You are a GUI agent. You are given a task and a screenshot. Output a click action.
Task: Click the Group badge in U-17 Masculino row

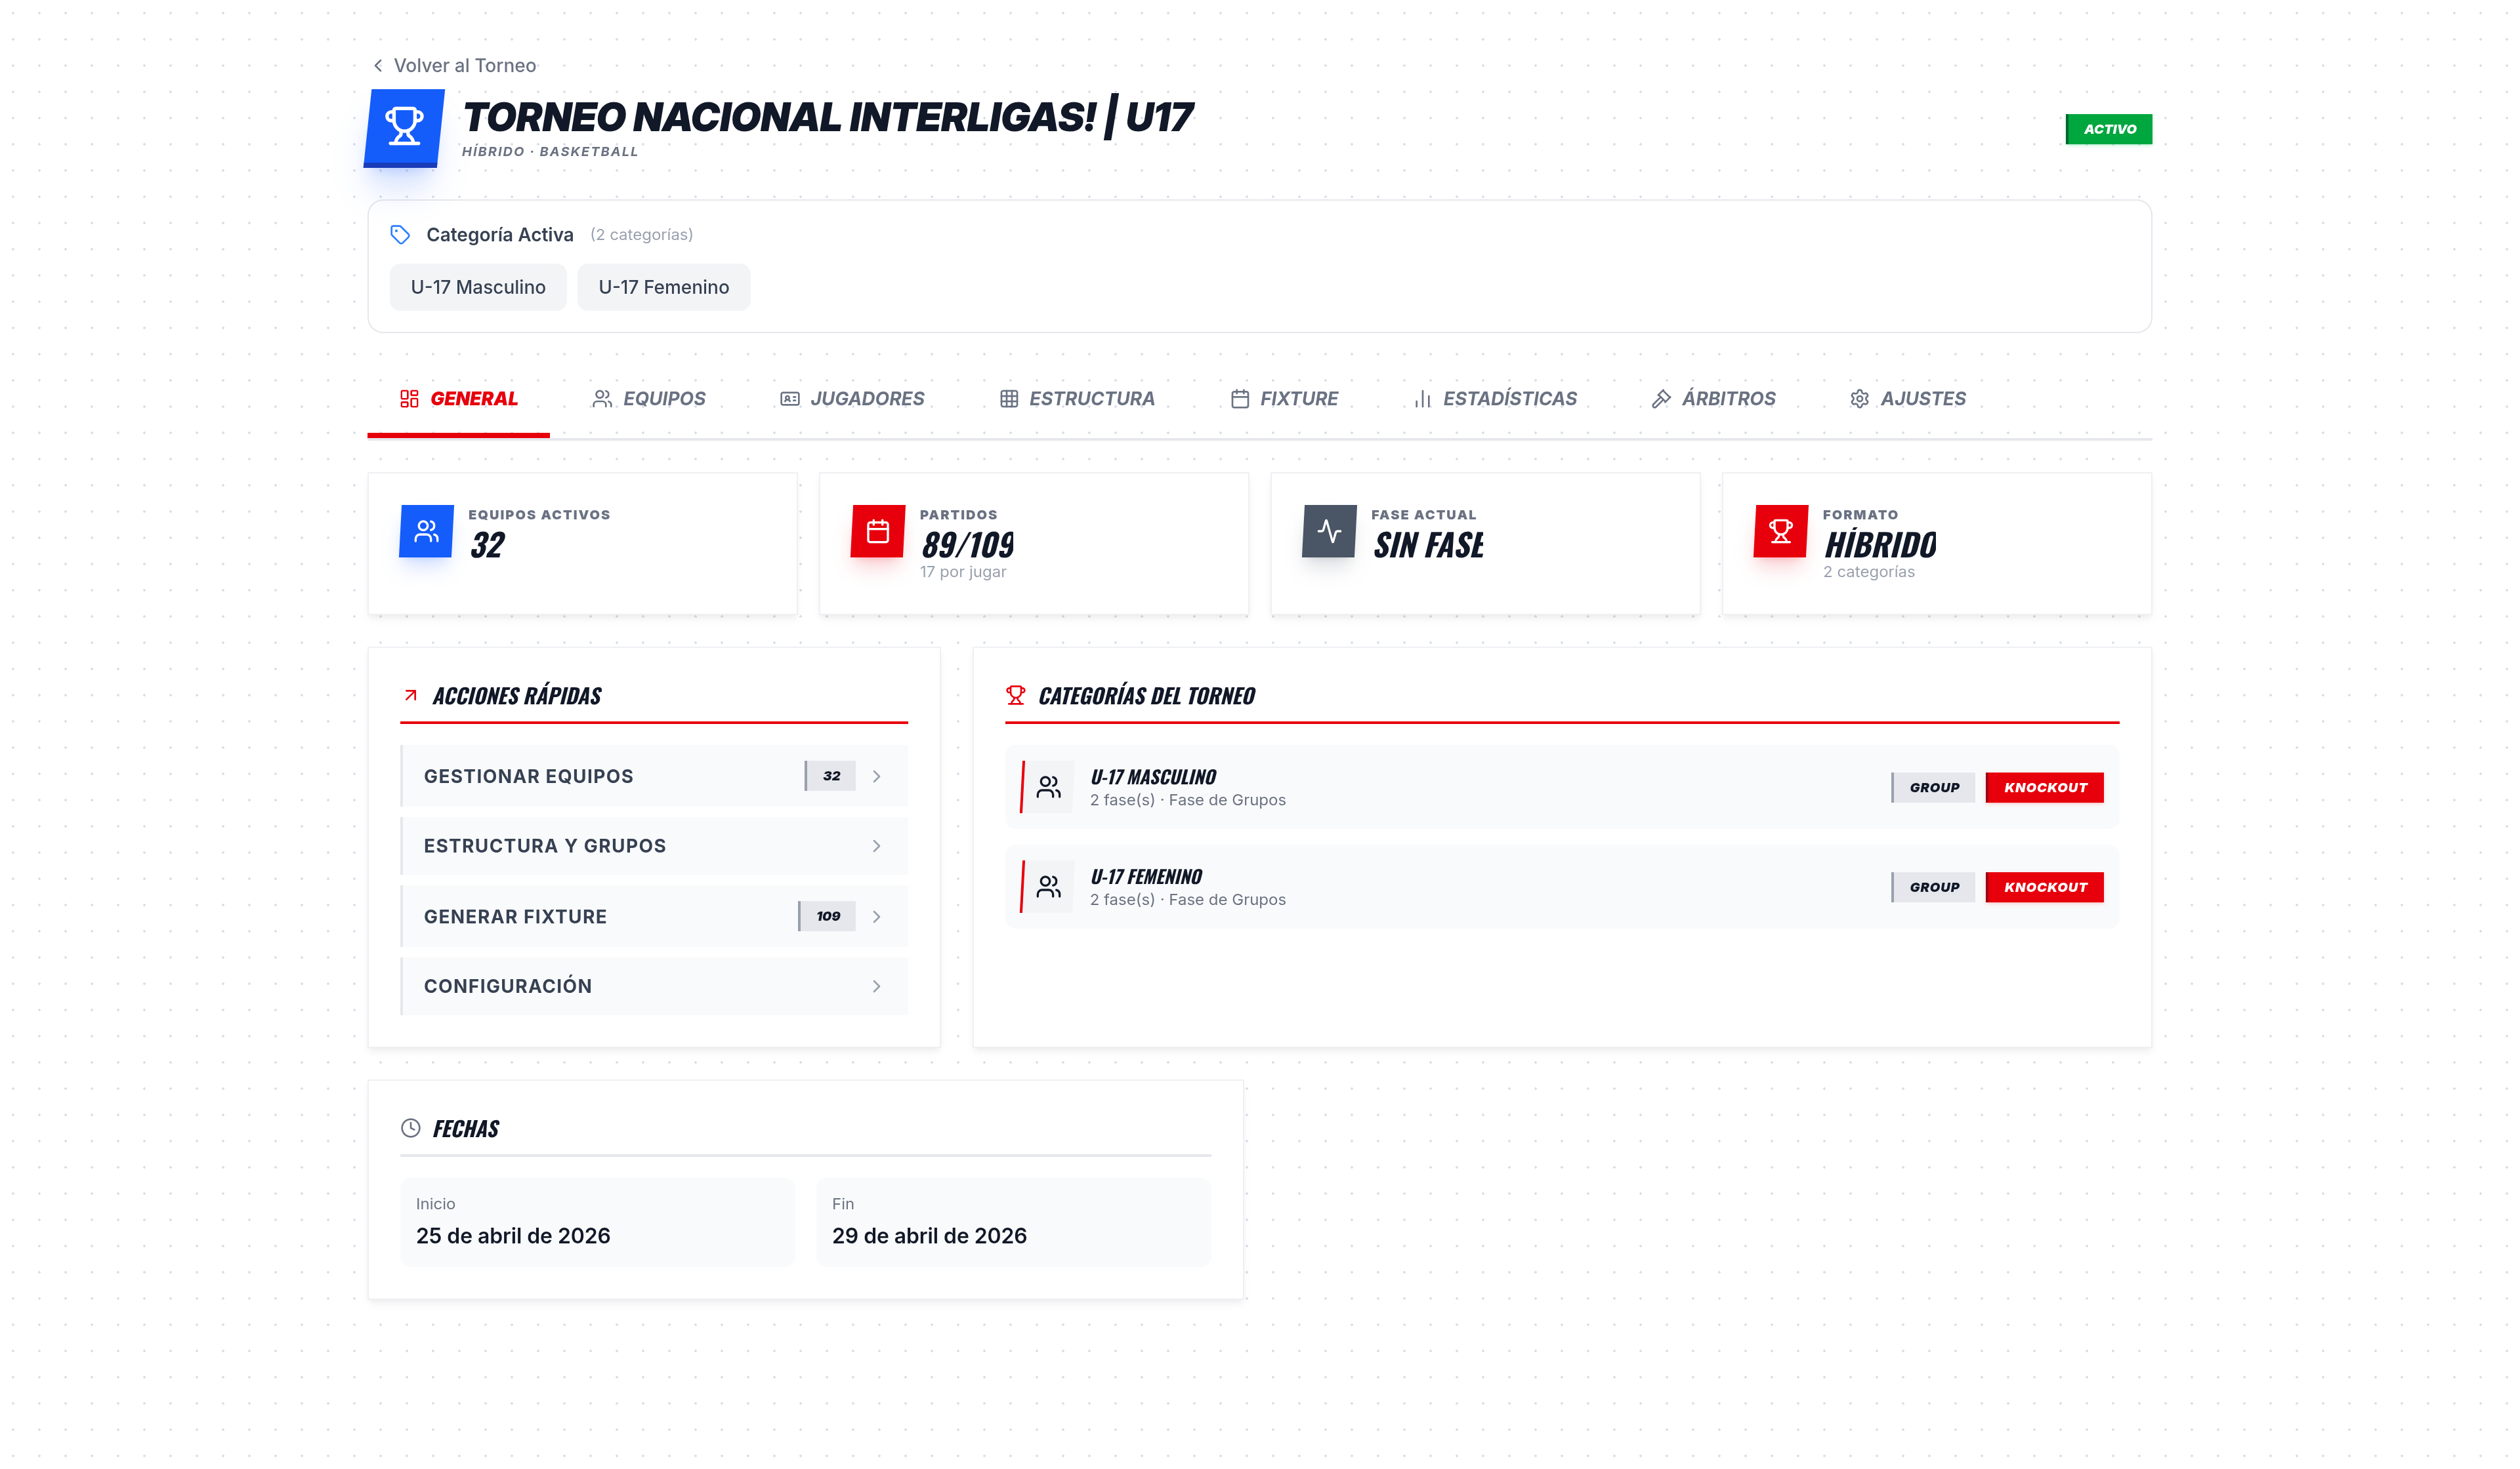pyautogui.click(x=1933, y=788)
